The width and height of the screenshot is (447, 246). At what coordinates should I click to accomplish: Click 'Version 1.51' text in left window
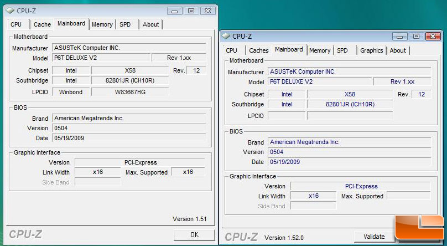[190, 219]
